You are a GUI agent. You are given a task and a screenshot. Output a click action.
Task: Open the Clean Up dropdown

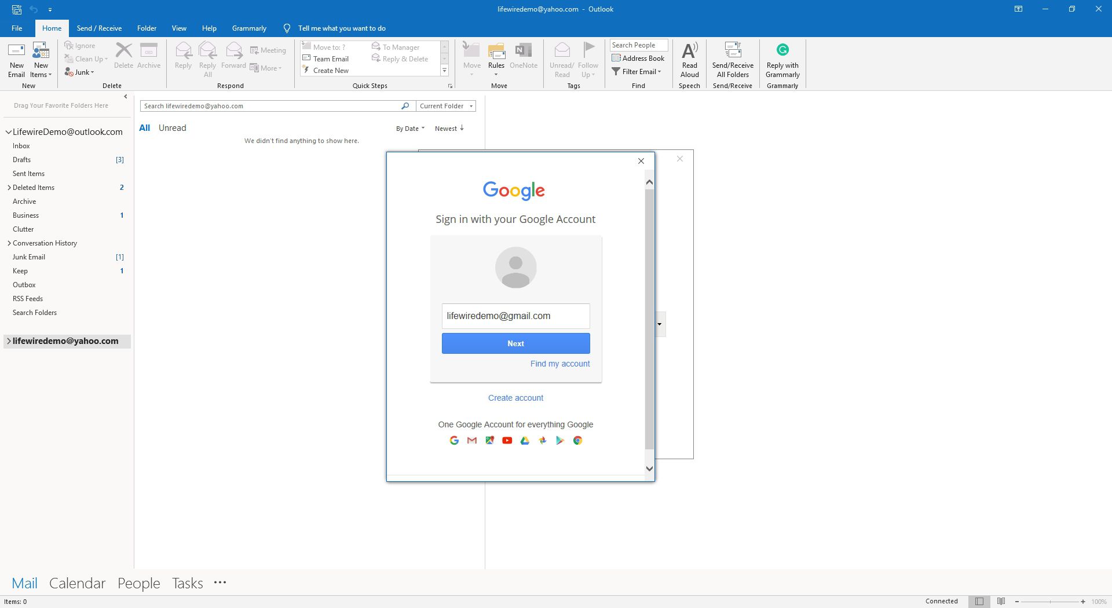86,59
